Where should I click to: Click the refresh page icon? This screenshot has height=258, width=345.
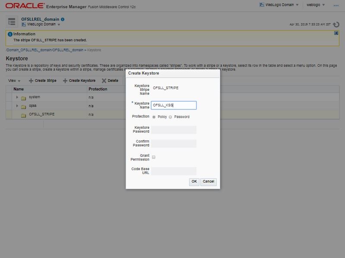(x=336, y=25)
